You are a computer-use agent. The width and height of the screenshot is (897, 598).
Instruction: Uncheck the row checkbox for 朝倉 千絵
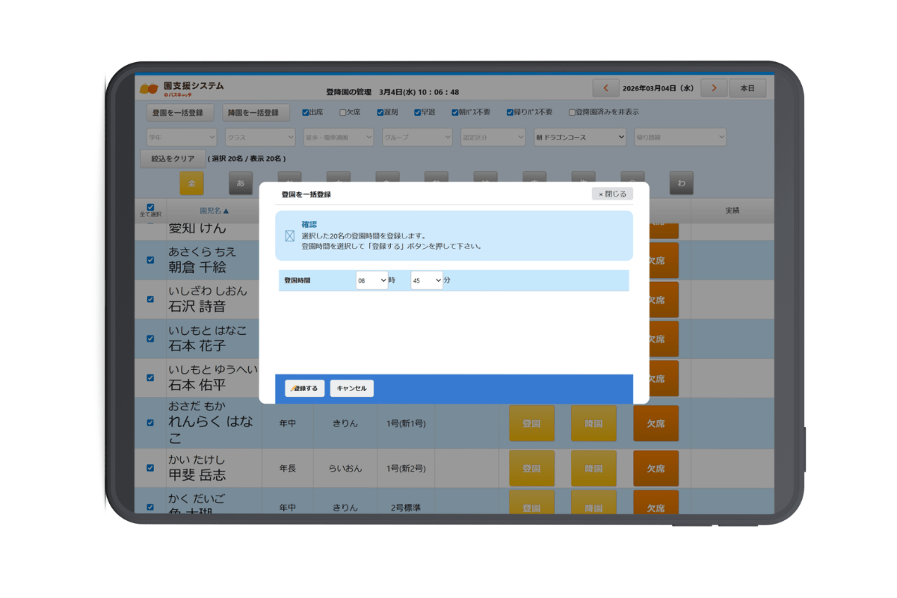click(150, 260)
